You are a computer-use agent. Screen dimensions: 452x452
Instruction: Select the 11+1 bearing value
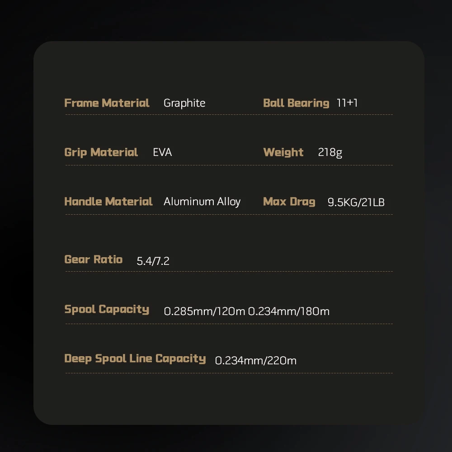[347, 103]
